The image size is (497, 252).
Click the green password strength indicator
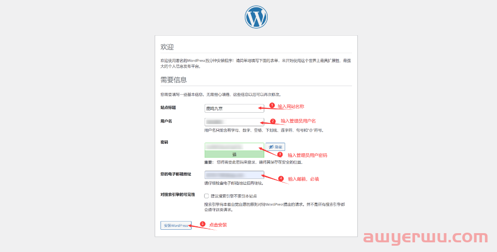pyautogui.click(x=234, y=154)
